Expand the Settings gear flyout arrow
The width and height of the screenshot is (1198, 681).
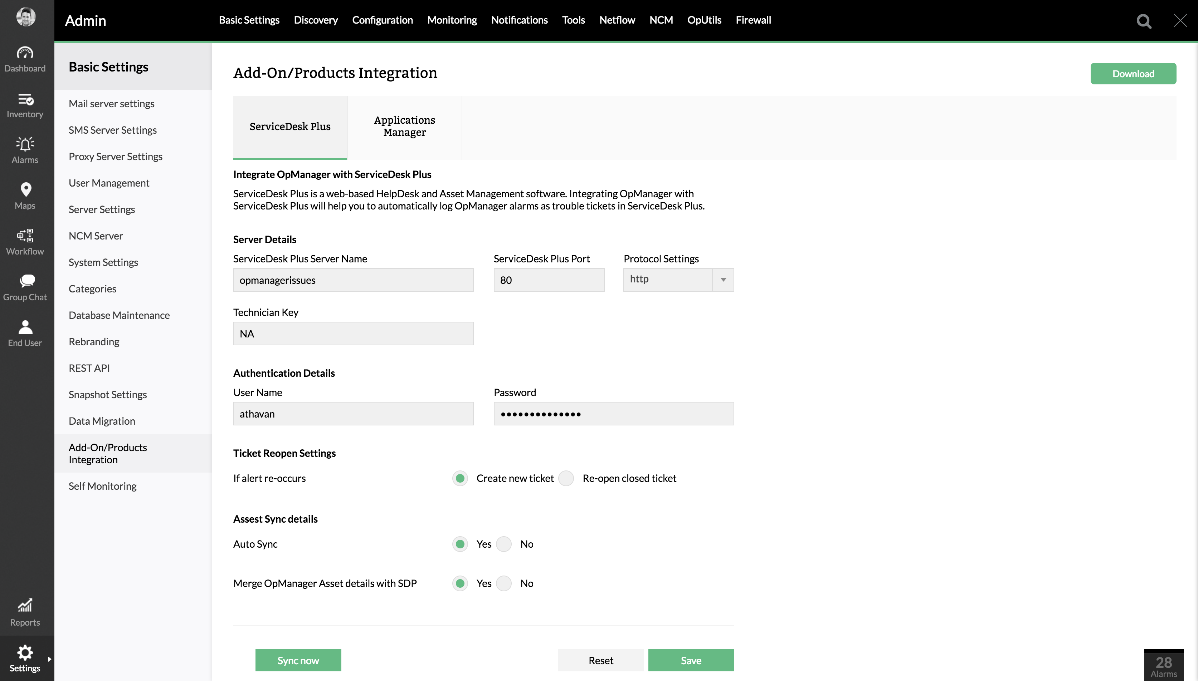(49, 658)
